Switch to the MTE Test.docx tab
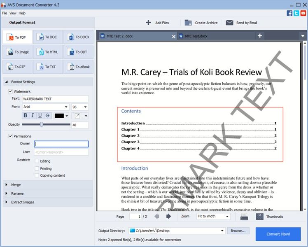The width and height of the screenshot is (308, 247). (216, 36)
